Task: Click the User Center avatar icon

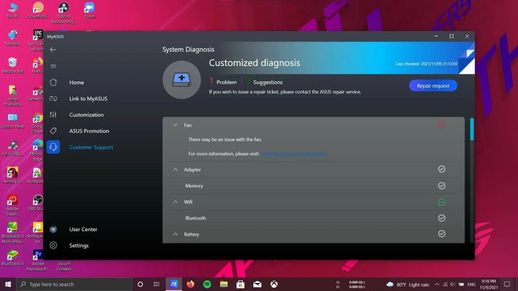Action: pos(53,229)
